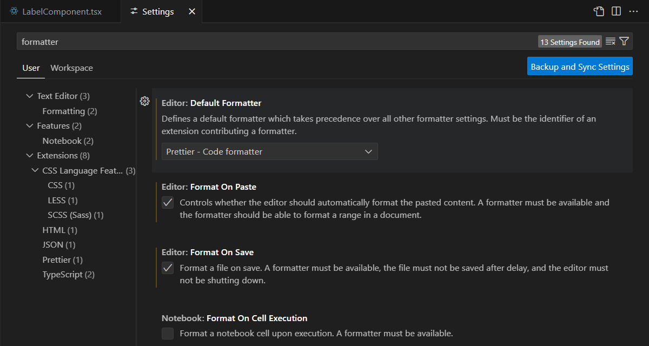
Task: Split the editor using the split icon
Action: [616, 11]
